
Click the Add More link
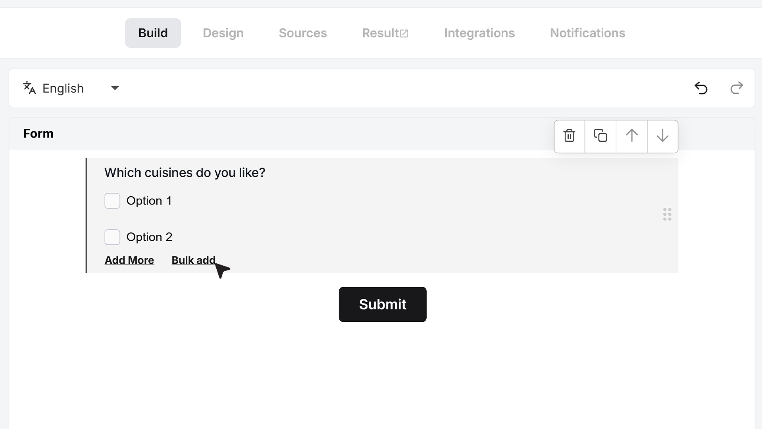tap(129, 260)
